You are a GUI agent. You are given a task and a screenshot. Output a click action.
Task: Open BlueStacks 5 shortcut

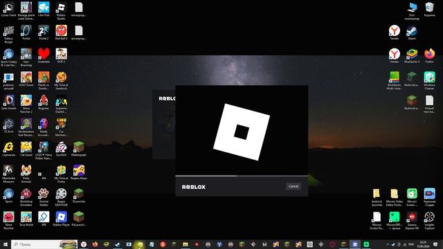[x=412, y=55]
